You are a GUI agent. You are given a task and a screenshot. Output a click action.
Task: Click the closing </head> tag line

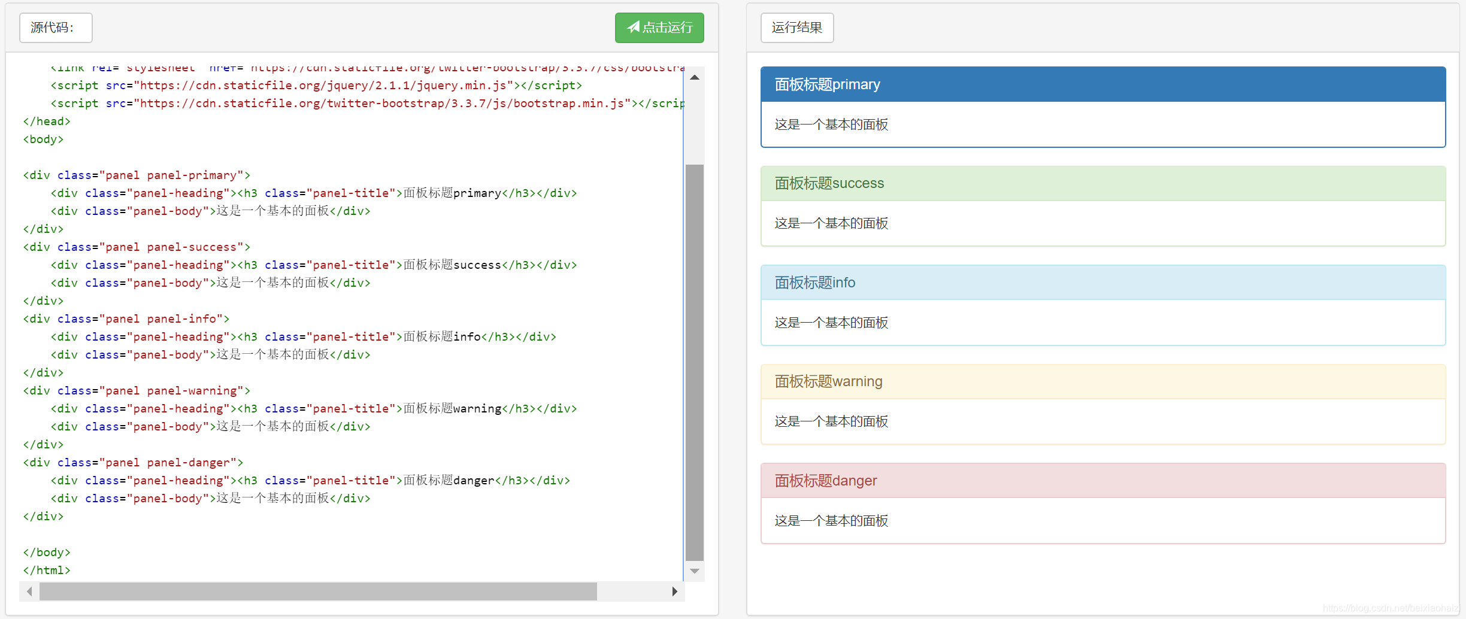[x=47, y=121]
